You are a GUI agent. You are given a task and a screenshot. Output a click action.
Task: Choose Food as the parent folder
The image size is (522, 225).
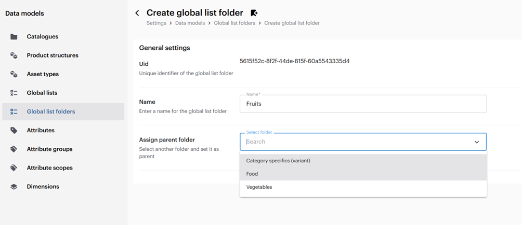252,174
